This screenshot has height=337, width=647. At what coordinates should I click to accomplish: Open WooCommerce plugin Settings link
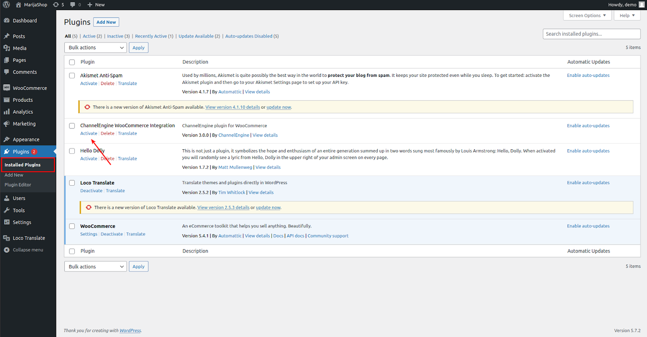[89, 234]
